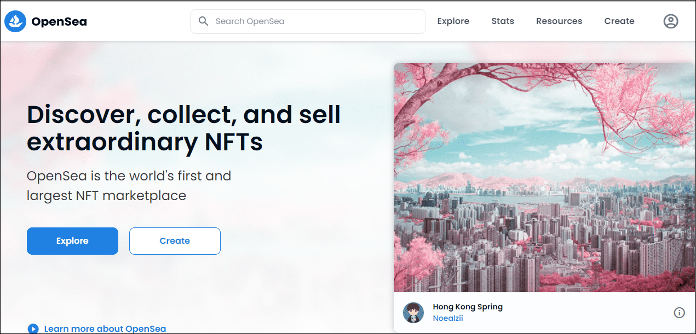Click the play icon beside Learn more
The image size is (696, 334).
coord(33,329)
